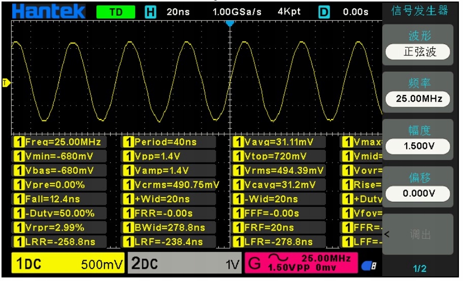The image size is (463, 281).
Task: Open channel 2 DC 1V settings
Action: (x=185, y=263)
